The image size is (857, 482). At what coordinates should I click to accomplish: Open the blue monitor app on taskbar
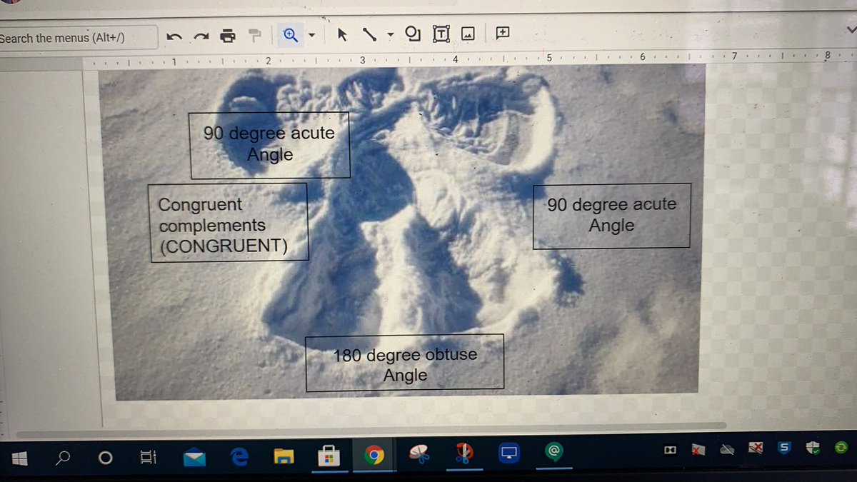[x=508, y=453]
